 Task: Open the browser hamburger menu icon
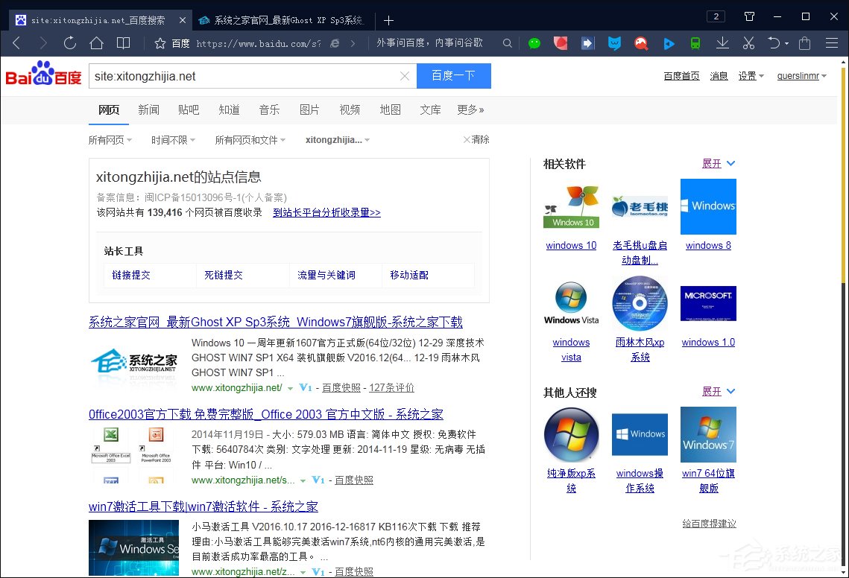[833, 43]
